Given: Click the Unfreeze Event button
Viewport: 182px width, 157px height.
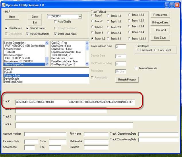Looking at the screenshot, I should click(160, 23).
